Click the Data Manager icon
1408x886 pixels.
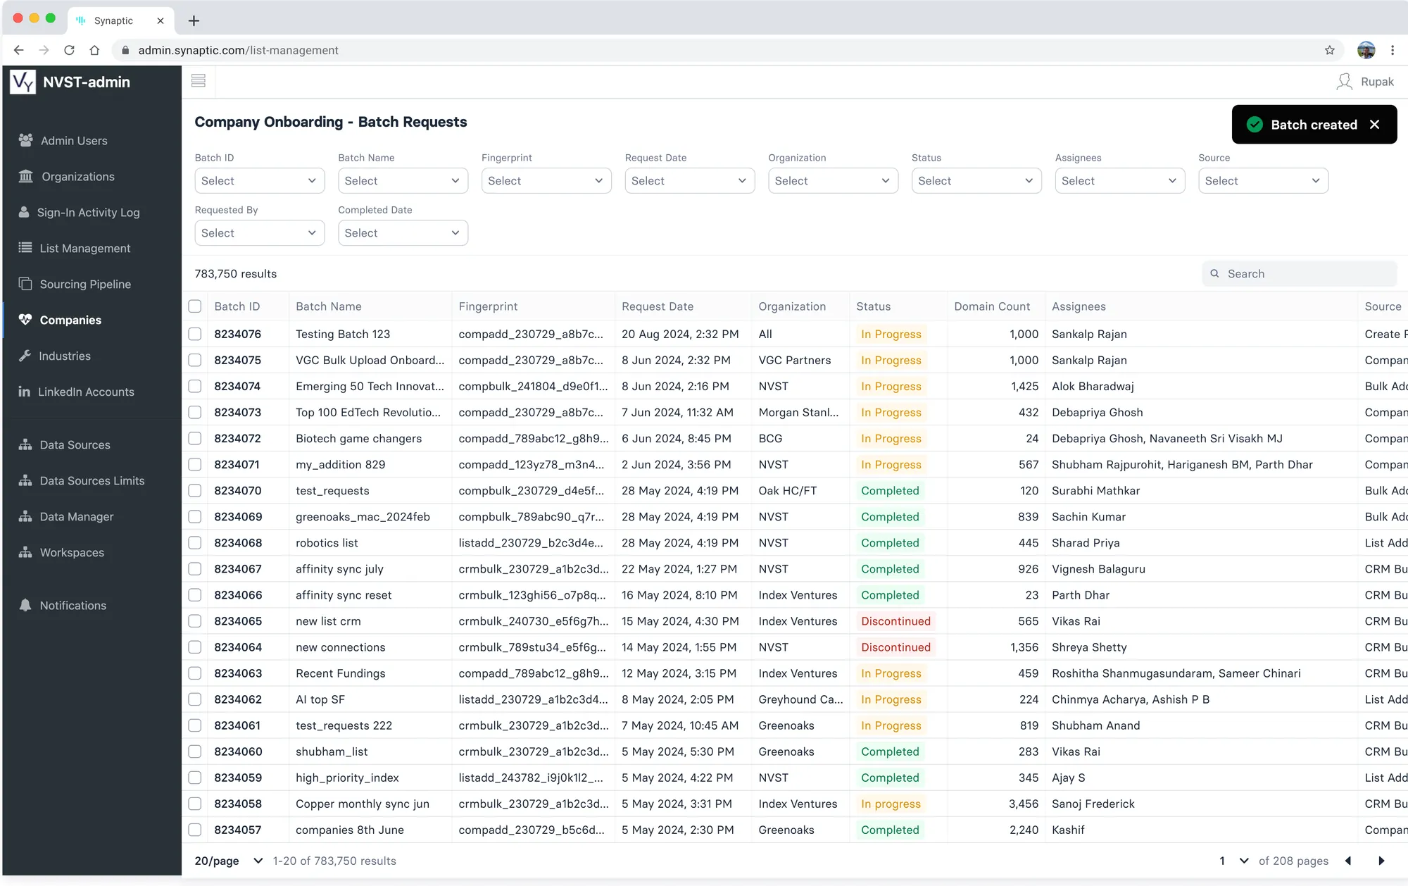coord(25,516)
